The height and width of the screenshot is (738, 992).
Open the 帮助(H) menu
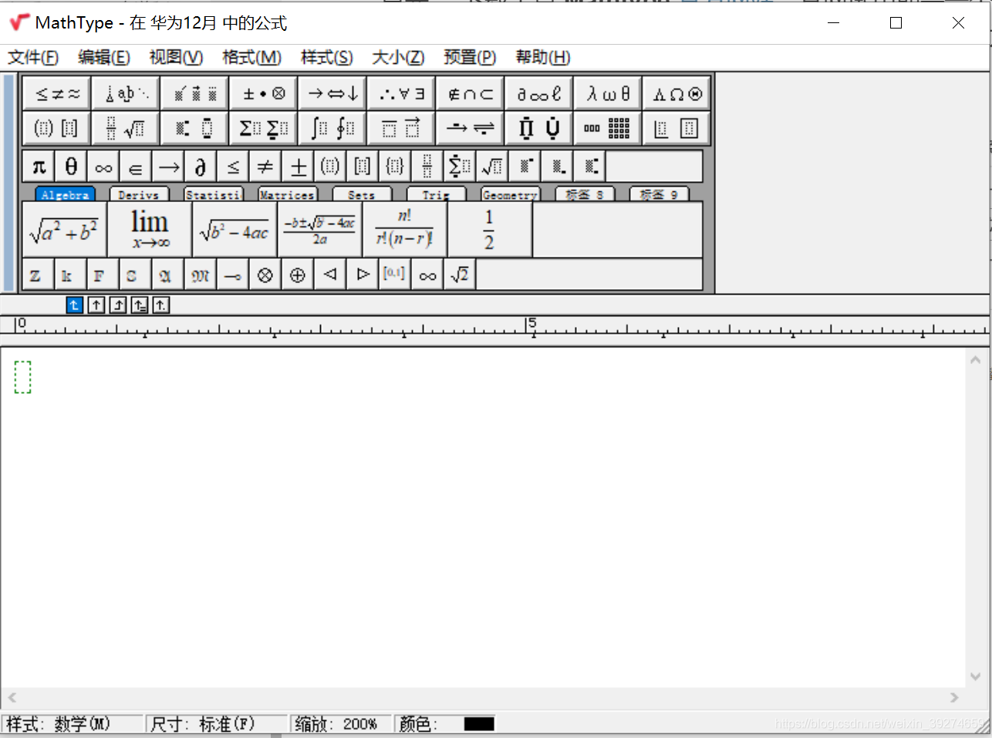pos(543,57)
